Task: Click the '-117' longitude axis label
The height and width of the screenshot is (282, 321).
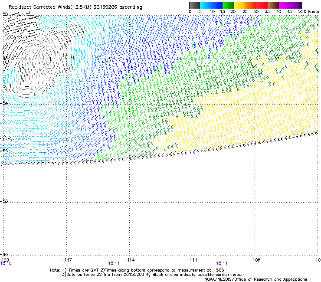Action: 66,260
